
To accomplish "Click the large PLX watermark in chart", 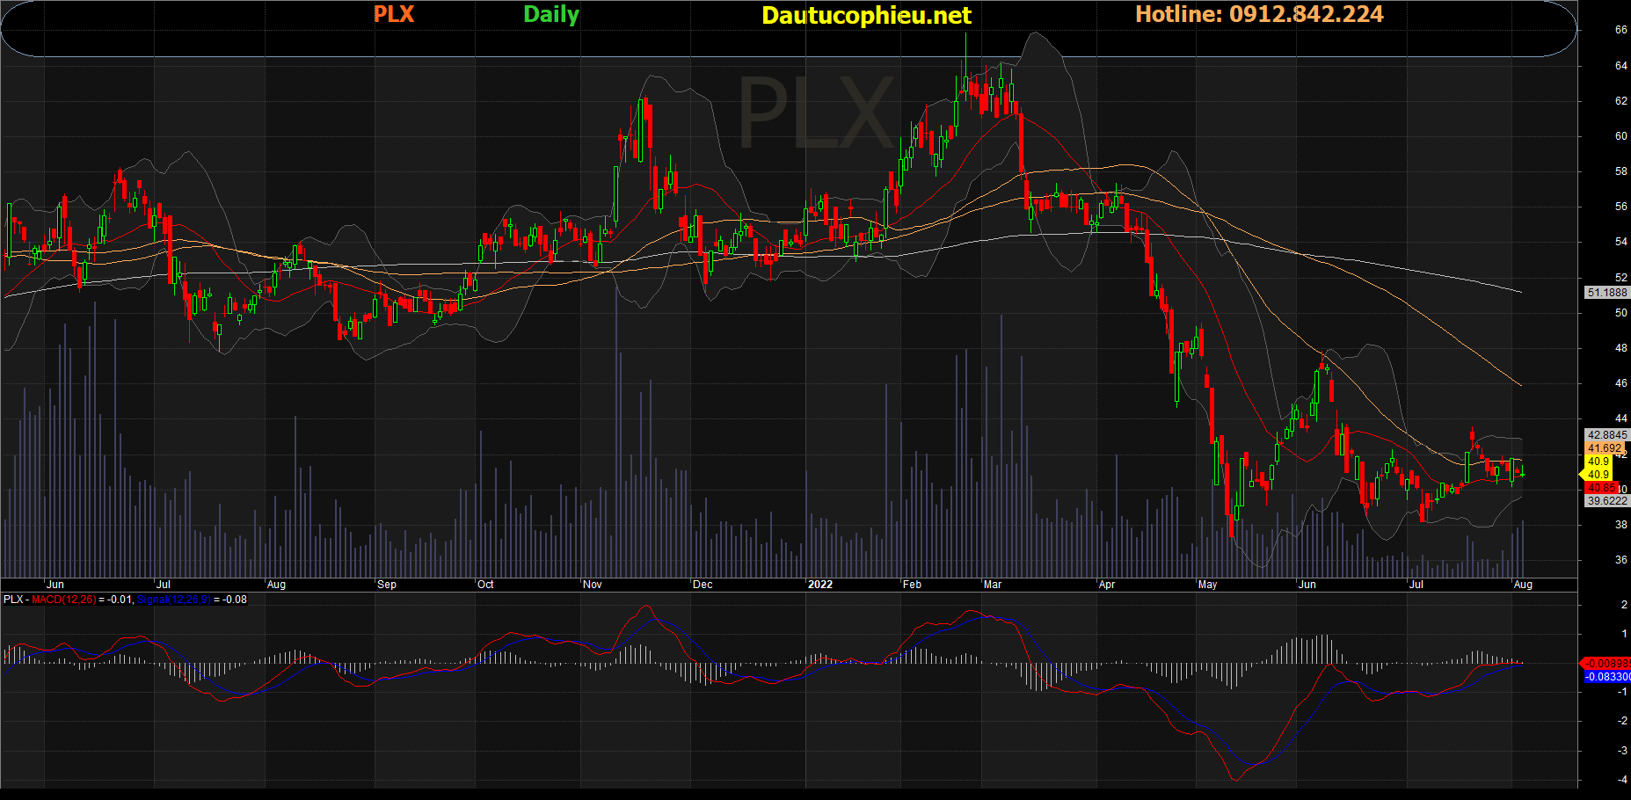I will tap(815, 113).
